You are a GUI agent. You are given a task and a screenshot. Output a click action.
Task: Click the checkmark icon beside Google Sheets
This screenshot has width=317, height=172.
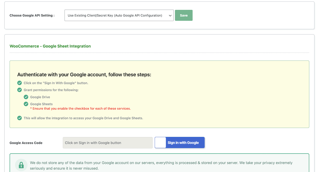click(26, 104)
